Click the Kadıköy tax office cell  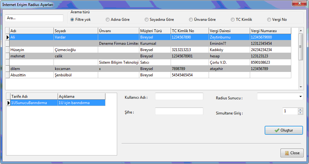(x=230, y=50)
